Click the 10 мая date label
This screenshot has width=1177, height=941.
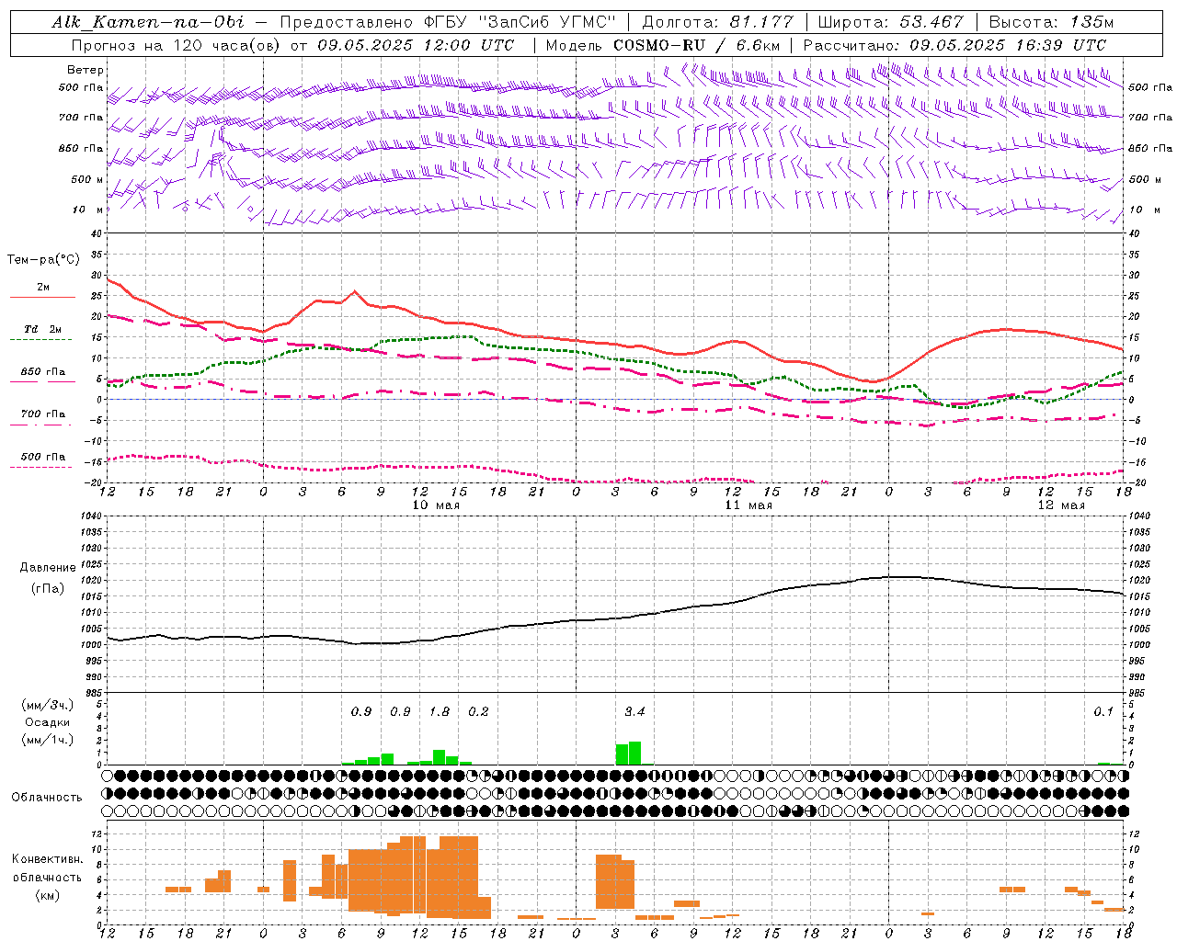tap(435, 505)
